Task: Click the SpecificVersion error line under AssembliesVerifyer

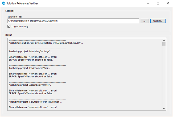Action: tap(31, 93)
